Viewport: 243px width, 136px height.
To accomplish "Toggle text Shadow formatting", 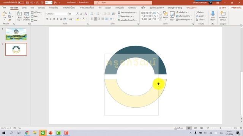I will tap(57, 19).
